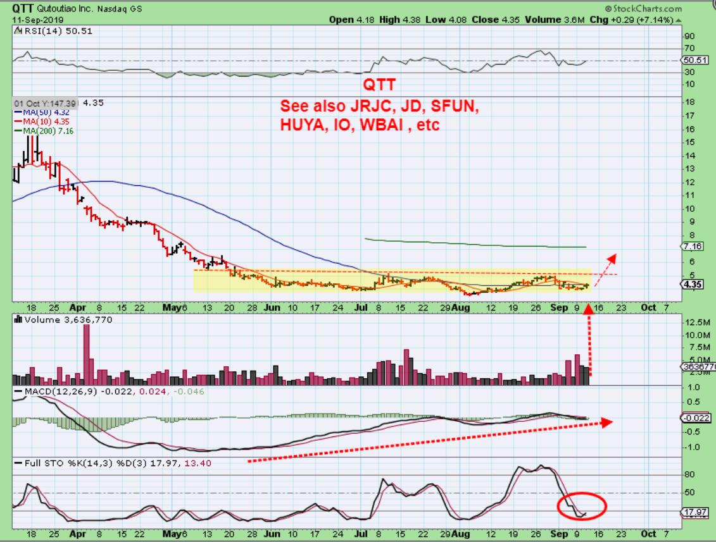Click the RSI(14) 50.51 legend label

(x=58, y=31)
